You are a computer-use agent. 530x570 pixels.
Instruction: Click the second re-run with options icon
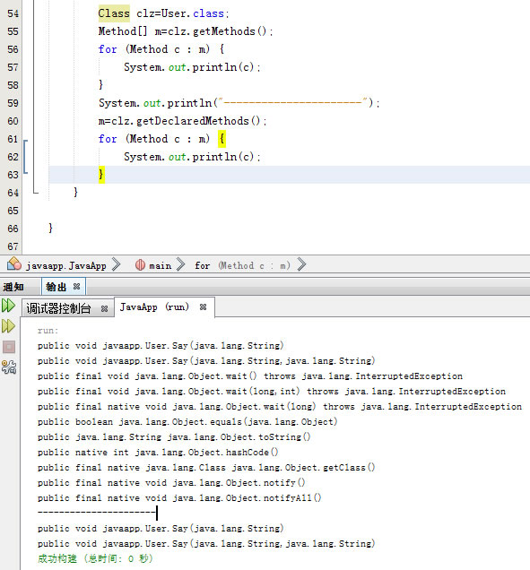pyautogui.click(x=8, y=326)
